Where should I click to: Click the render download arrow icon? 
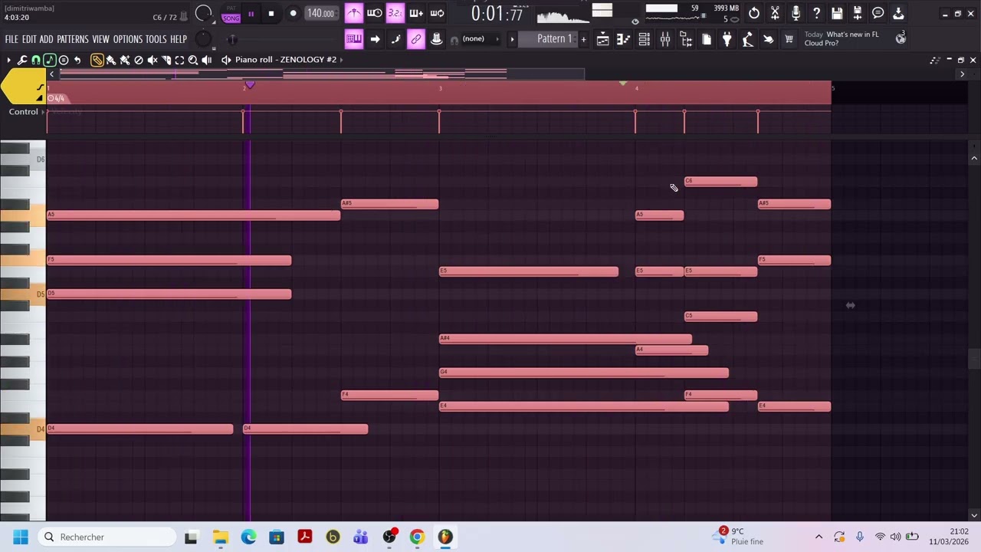[x=898, y=13]
